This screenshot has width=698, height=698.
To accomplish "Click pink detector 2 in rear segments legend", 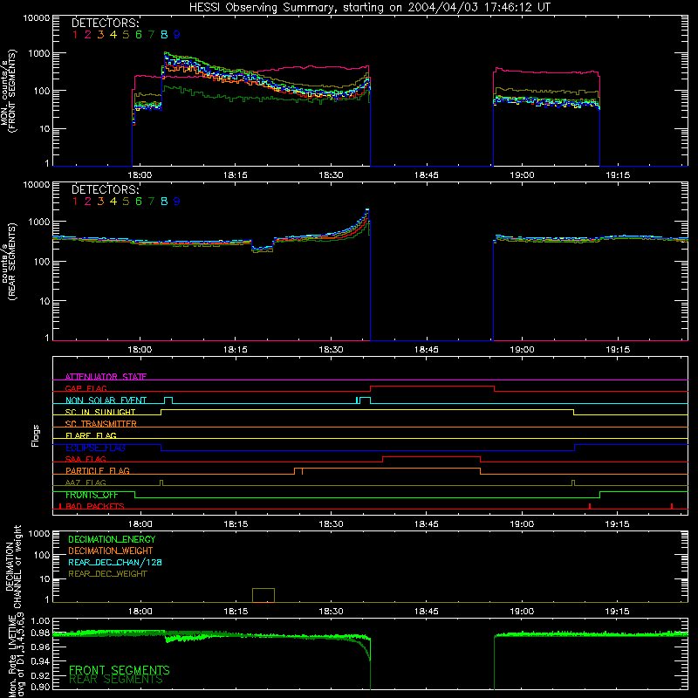I will [88, 202].
